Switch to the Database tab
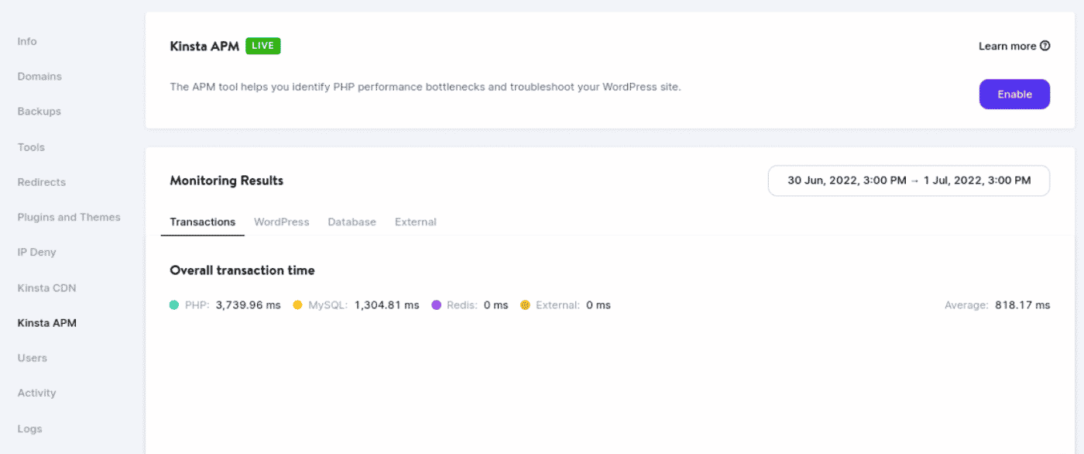This screenshot has width=1084, height=454. tap(352, 222)
